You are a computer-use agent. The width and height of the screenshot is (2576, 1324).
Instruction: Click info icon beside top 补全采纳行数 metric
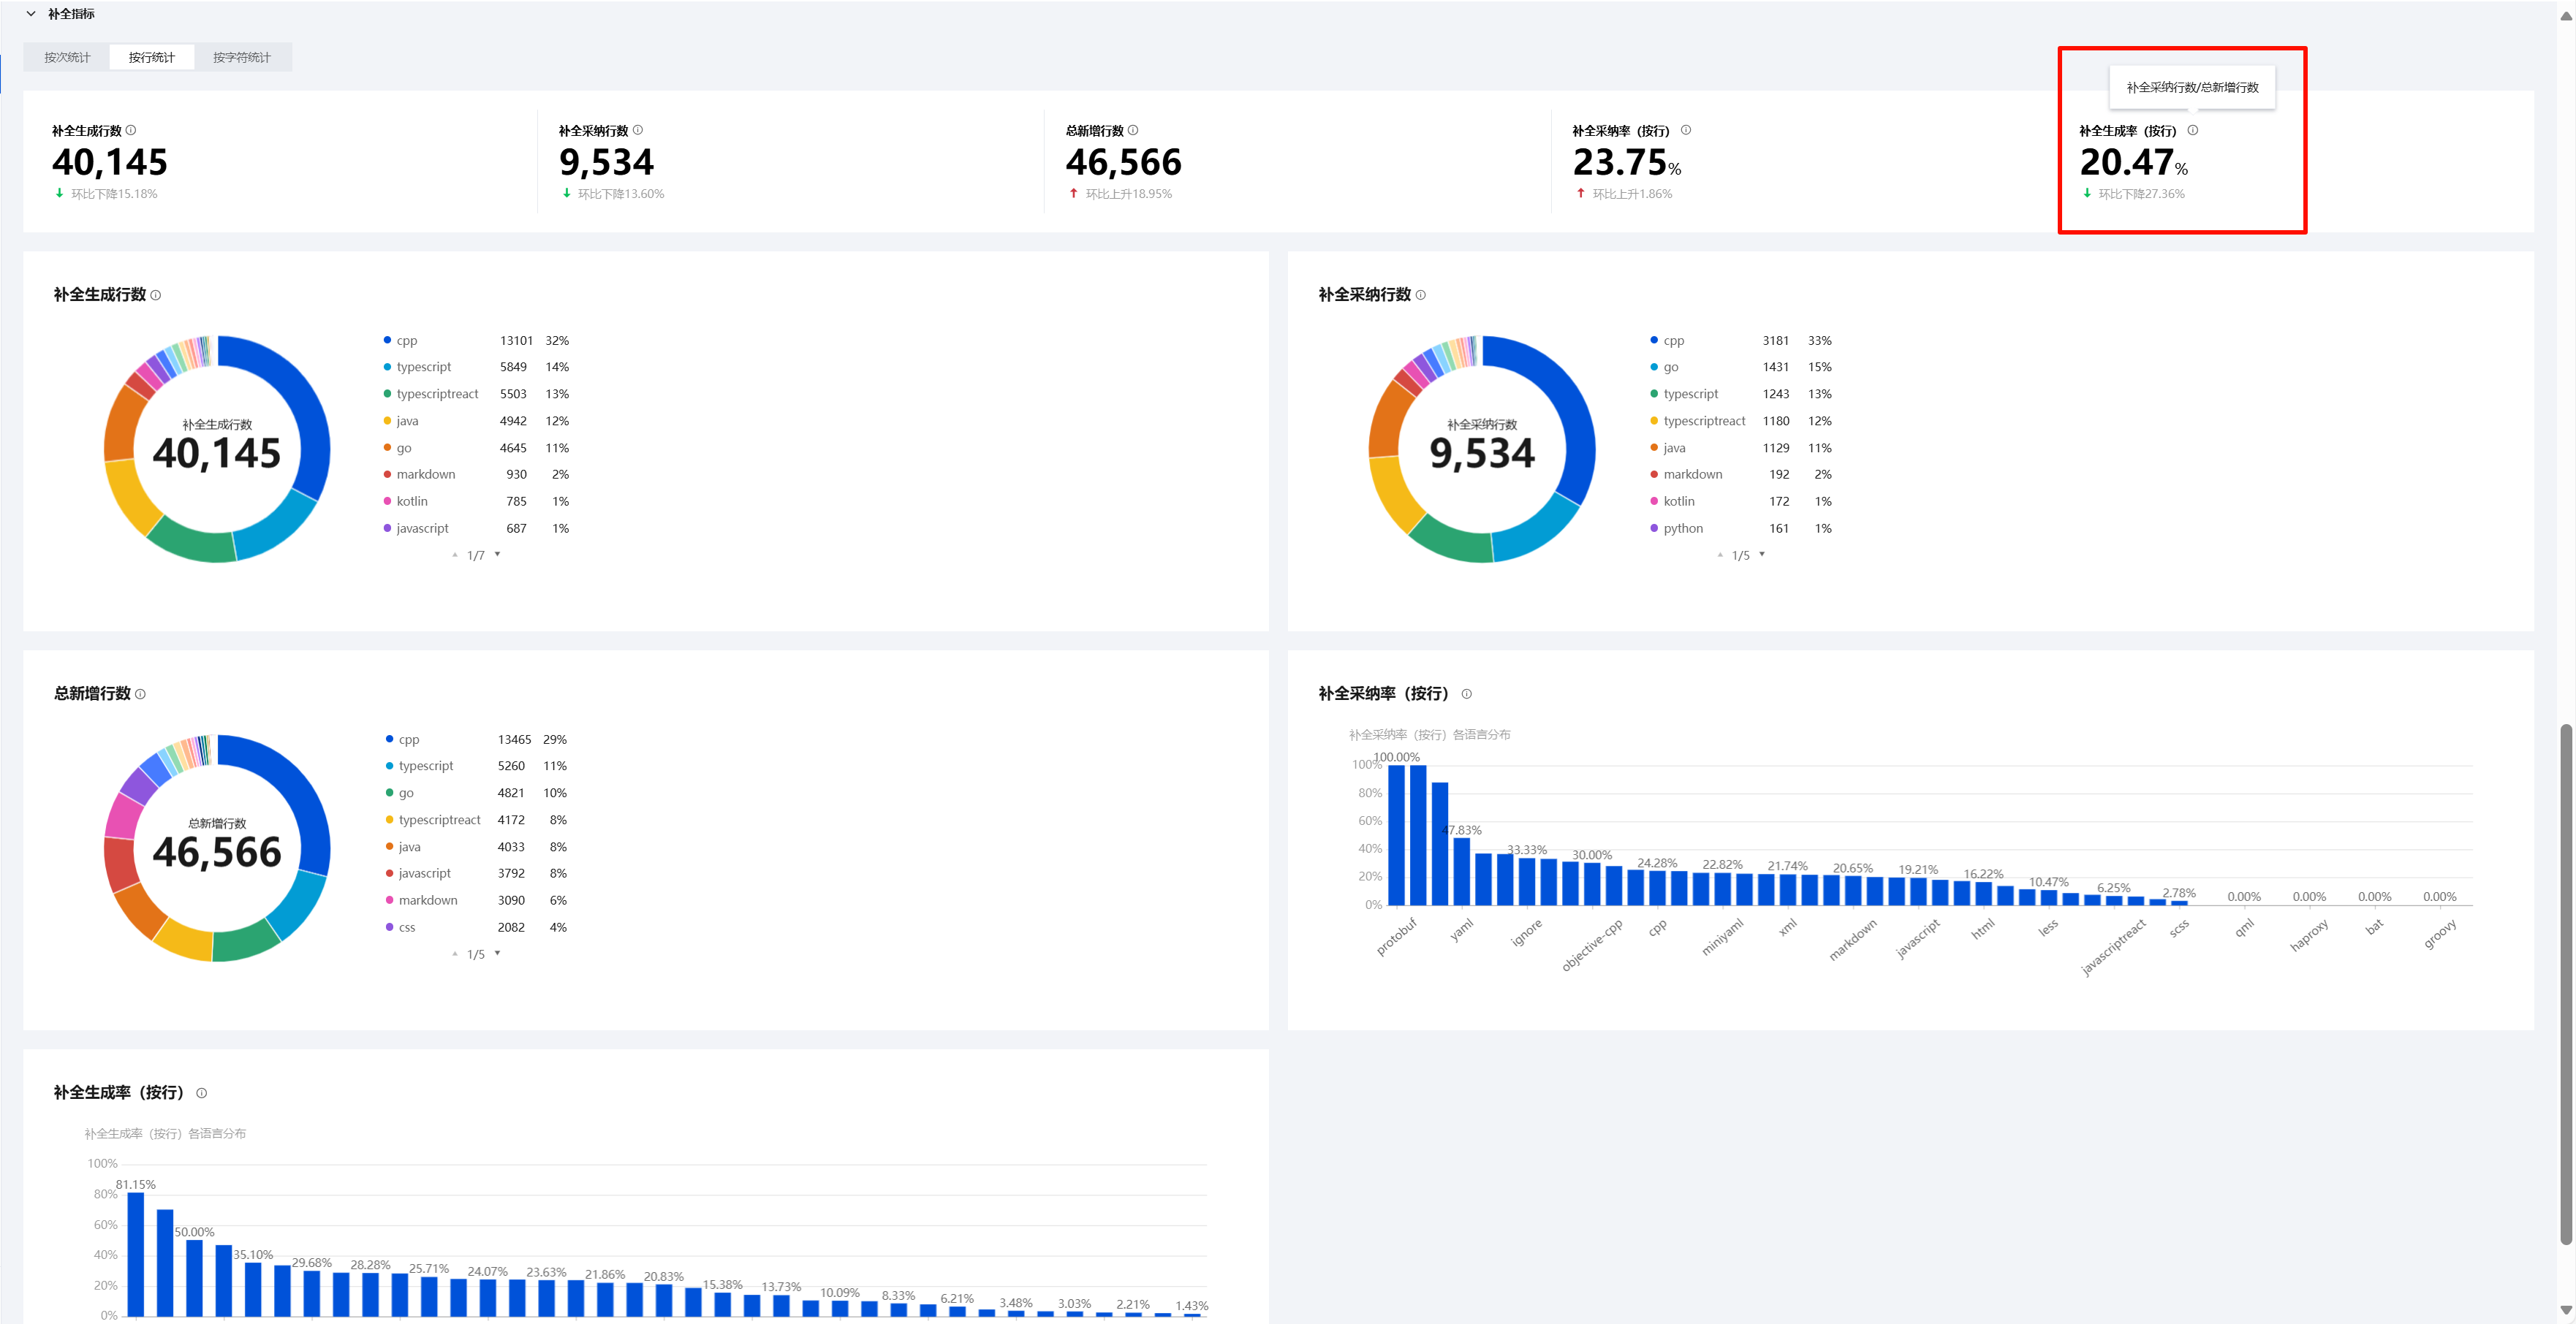coord(638,130)
